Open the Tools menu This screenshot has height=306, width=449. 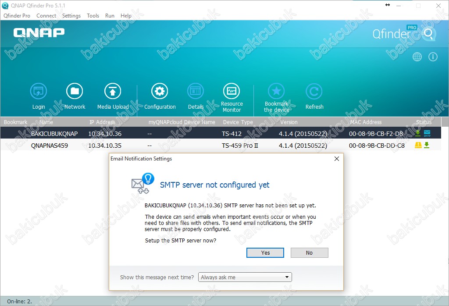click(93, 16)
